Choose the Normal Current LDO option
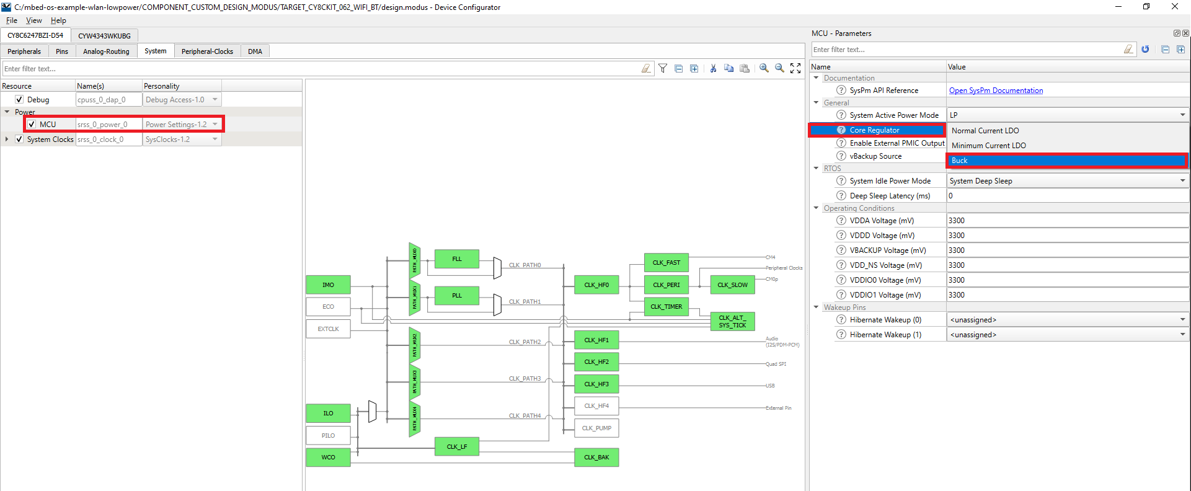Viewport: 1191px width, 491px height. coord(1067,131)
